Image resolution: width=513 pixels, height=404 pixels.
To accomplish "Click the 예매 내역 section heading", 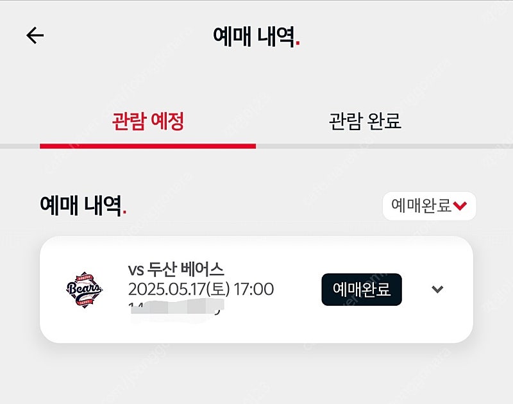I will (x=81, y=205).
